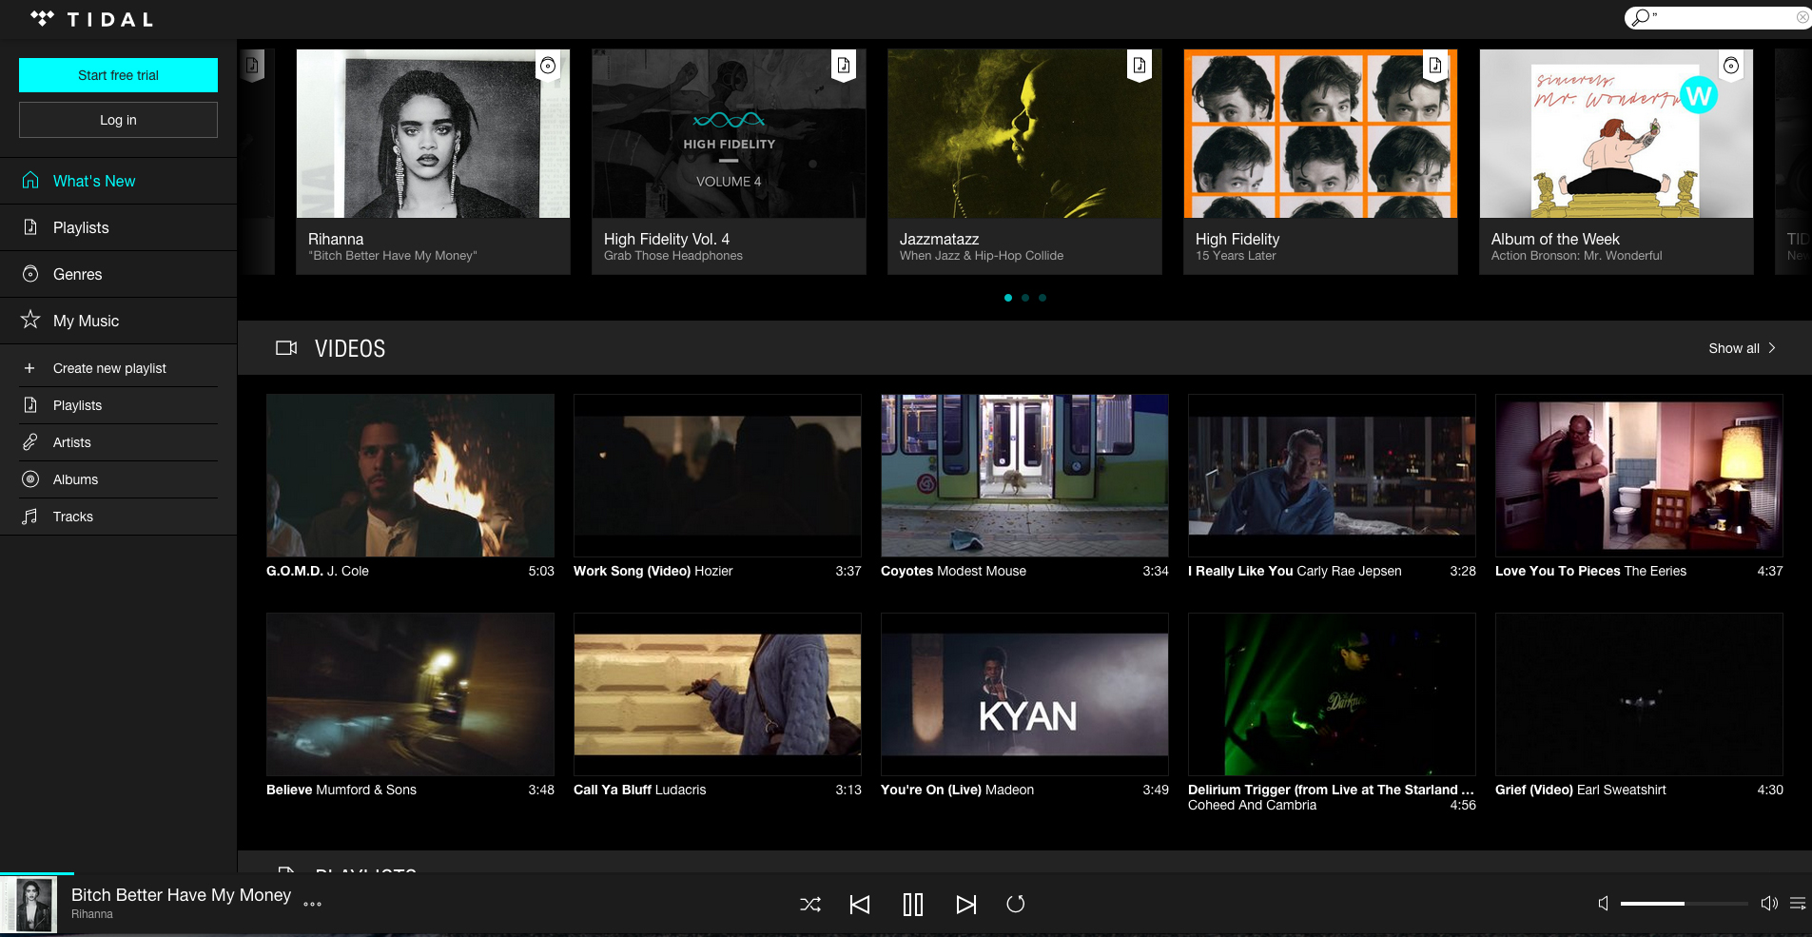Go to My Music section
This screenshot has width=1812, height=937.
click(86, 321)
